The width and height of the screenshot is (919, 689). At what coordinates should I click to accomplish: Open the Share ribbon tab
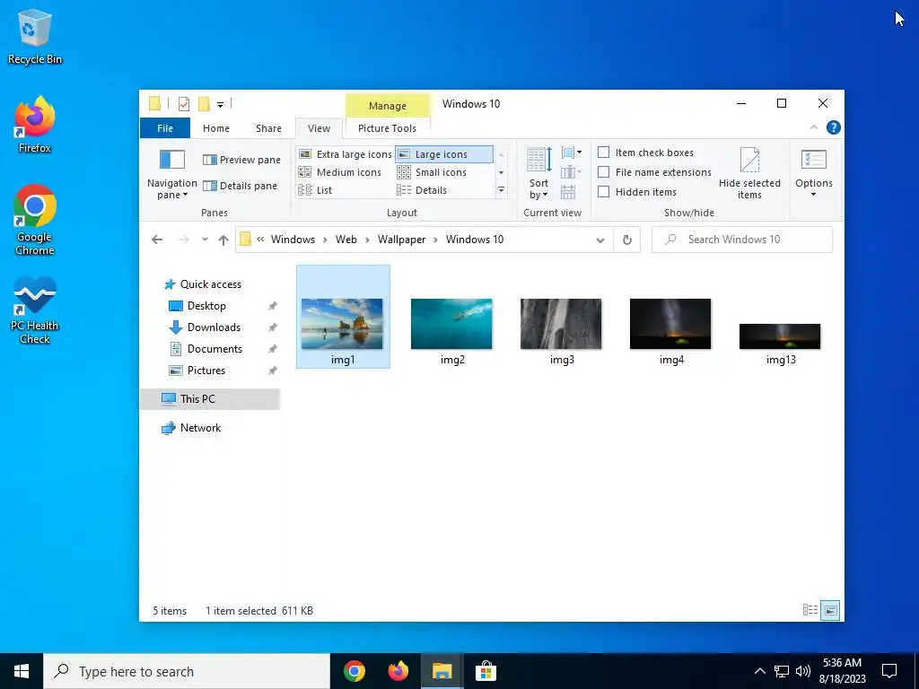pos(268,128)
